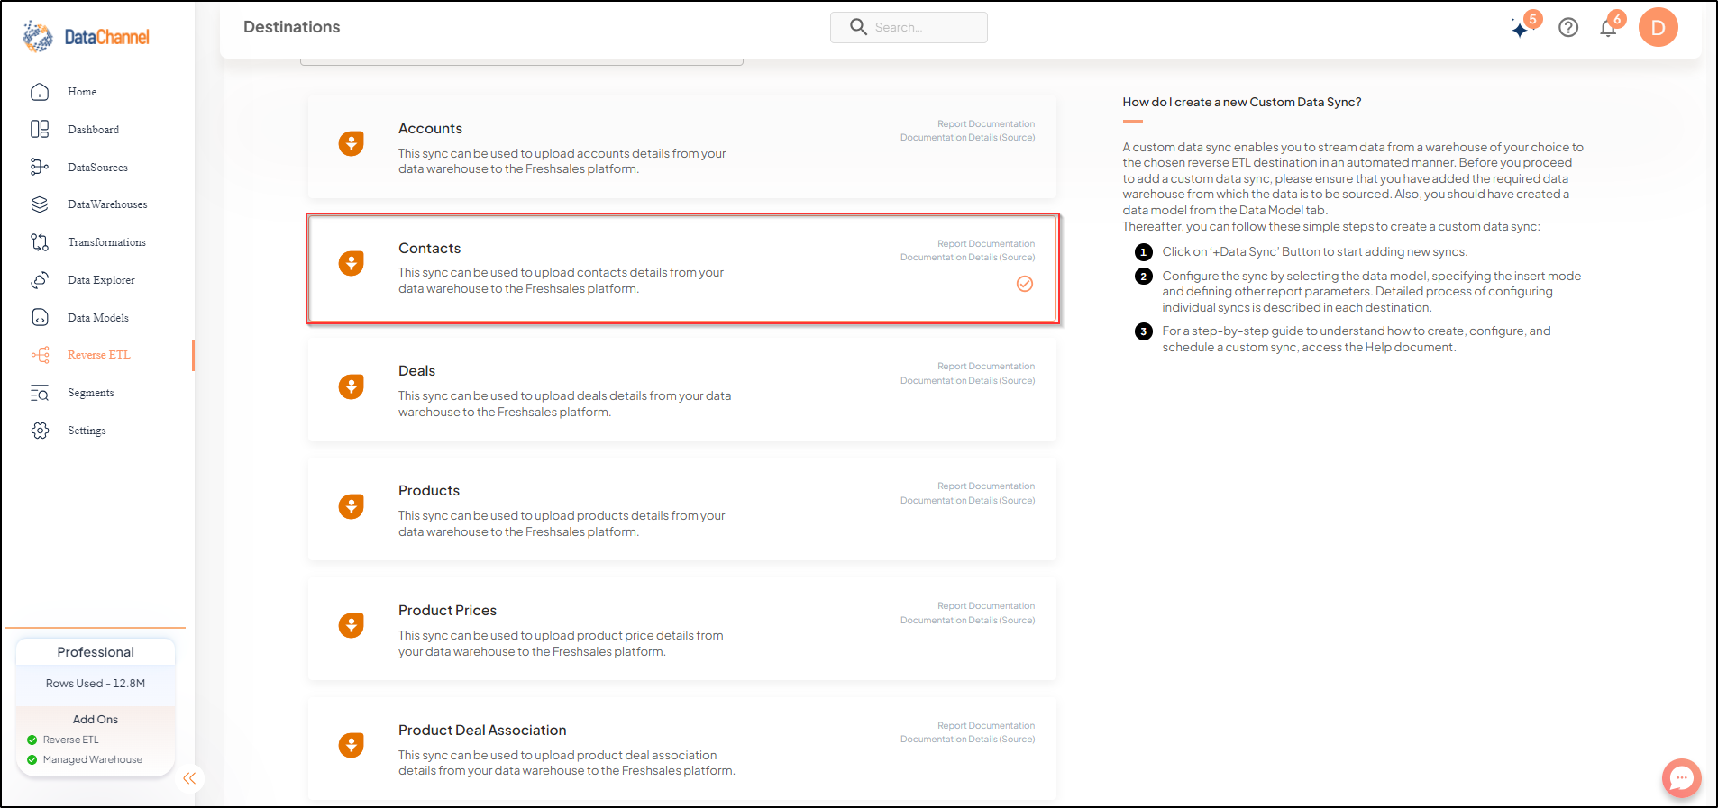The width and height of the screenshot is (1718, 808).
Task: Select the Accounts sync title
Action: click(x=430, y=129)
